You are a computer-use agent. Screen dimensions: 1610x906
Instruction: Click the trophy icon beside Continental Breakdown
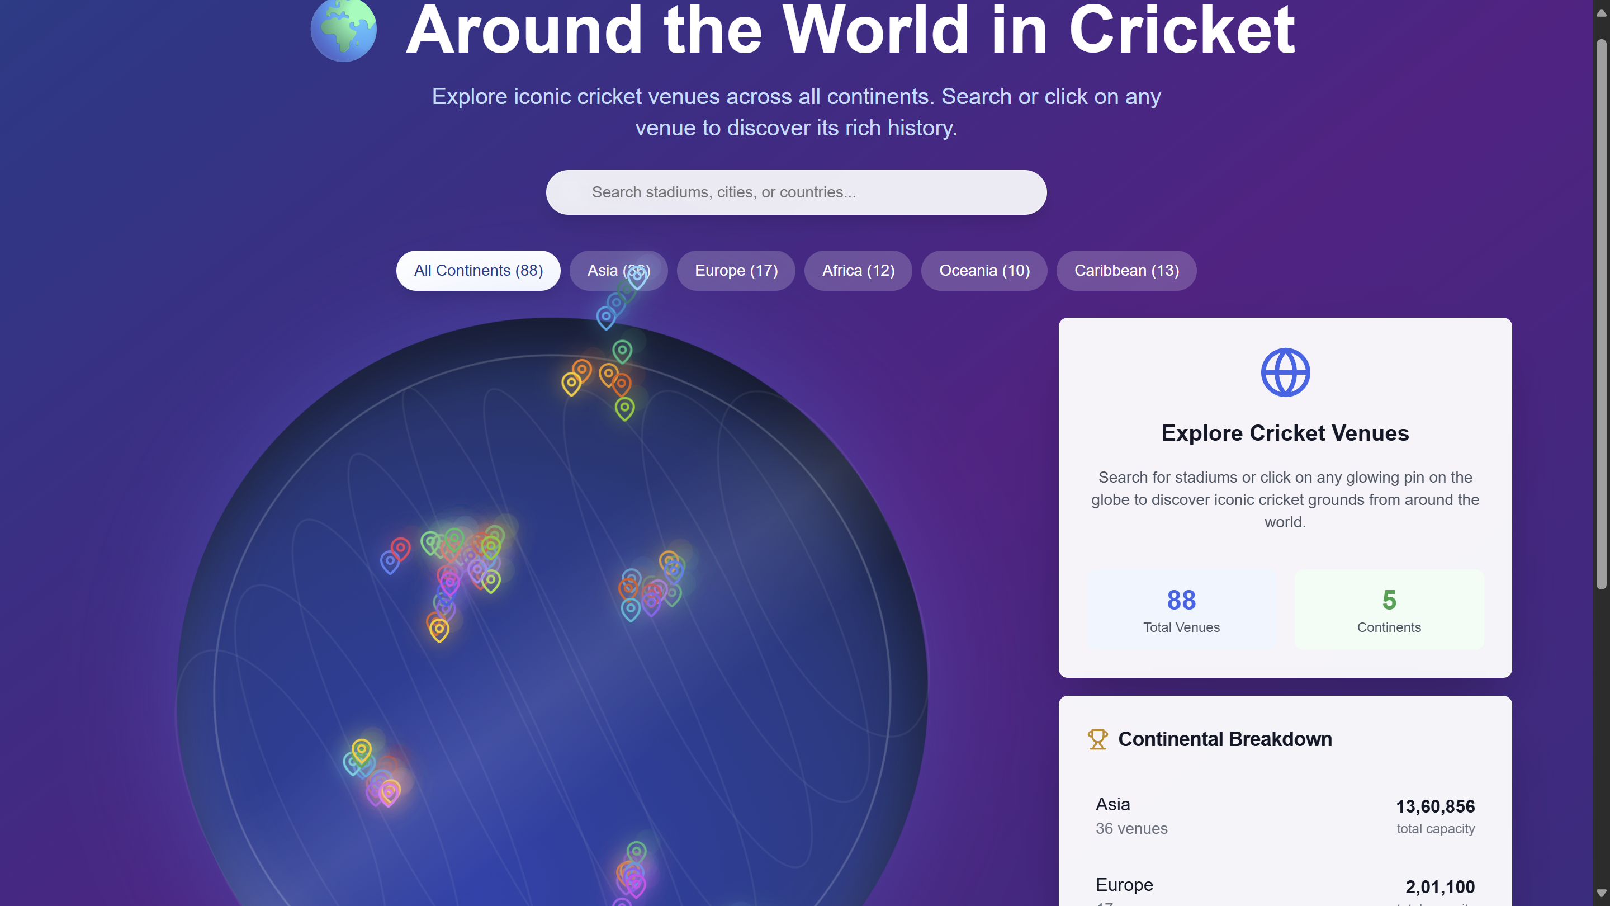point(1097,739)
